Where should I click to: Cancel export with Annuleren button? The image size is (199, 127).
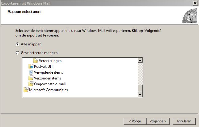pyautogui.click(x=184, y=121)
